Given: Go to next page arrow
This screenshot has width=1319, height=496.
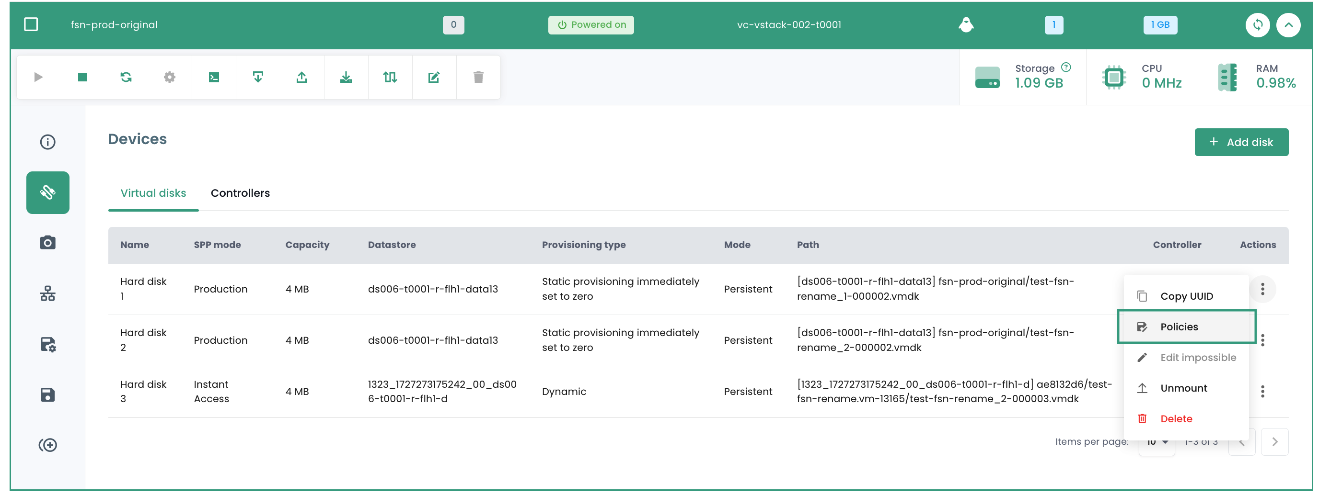Looking at the screenshot, I should (1274, 442).
